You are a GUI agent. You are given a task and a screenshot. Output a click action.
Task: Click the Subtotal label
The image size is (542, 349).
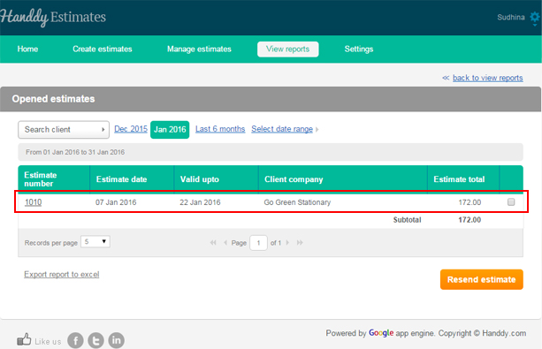(407, 220)
